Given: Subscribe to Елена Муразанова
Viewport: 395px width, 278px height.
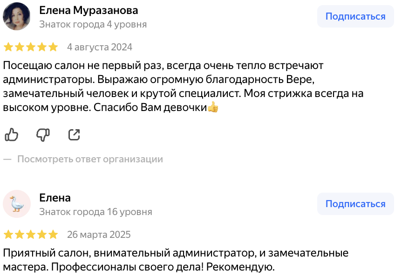Looking at the screenshot, I should tap(355, 17).
